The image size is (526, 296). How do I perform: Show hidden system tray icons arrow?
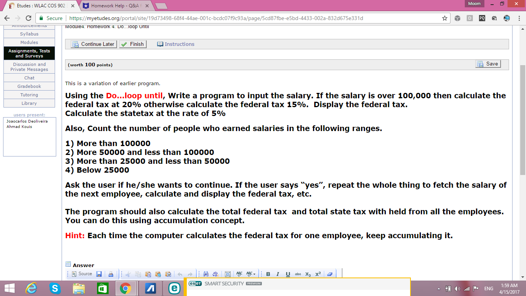[x=439, y=289]
